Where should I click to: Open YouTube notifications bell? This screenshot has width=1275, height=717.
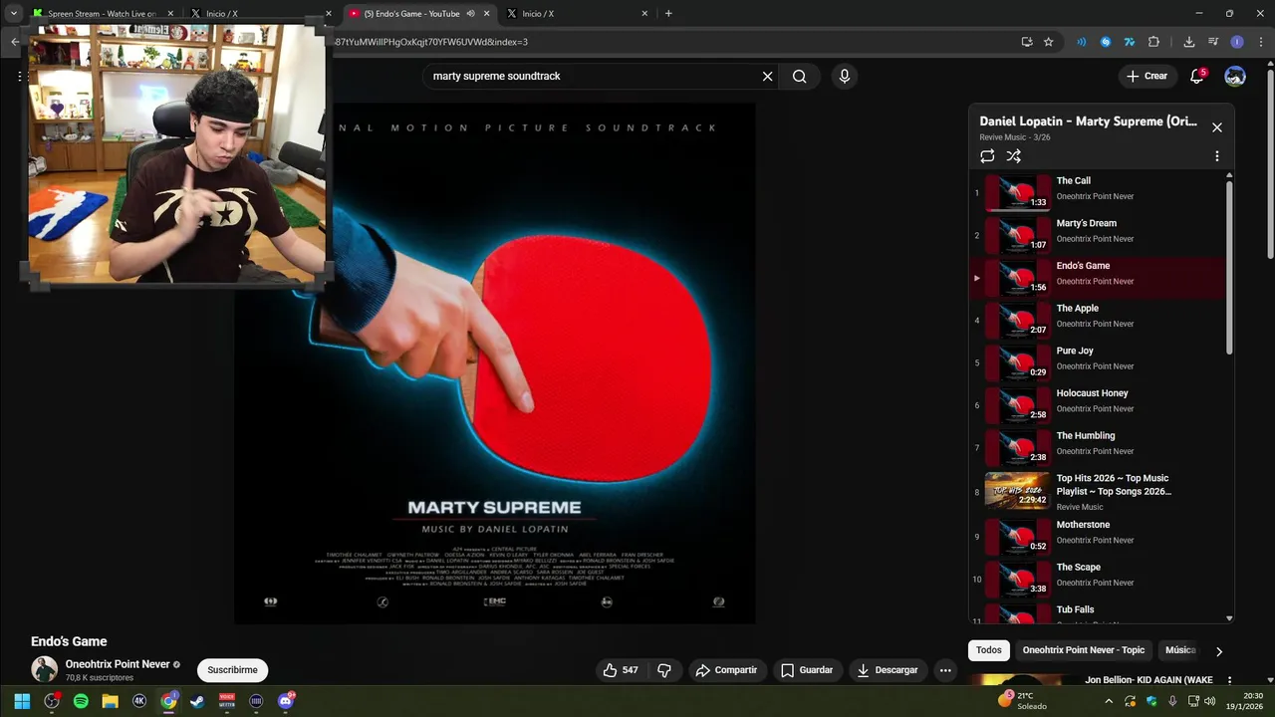click(x=1197, y=76)
